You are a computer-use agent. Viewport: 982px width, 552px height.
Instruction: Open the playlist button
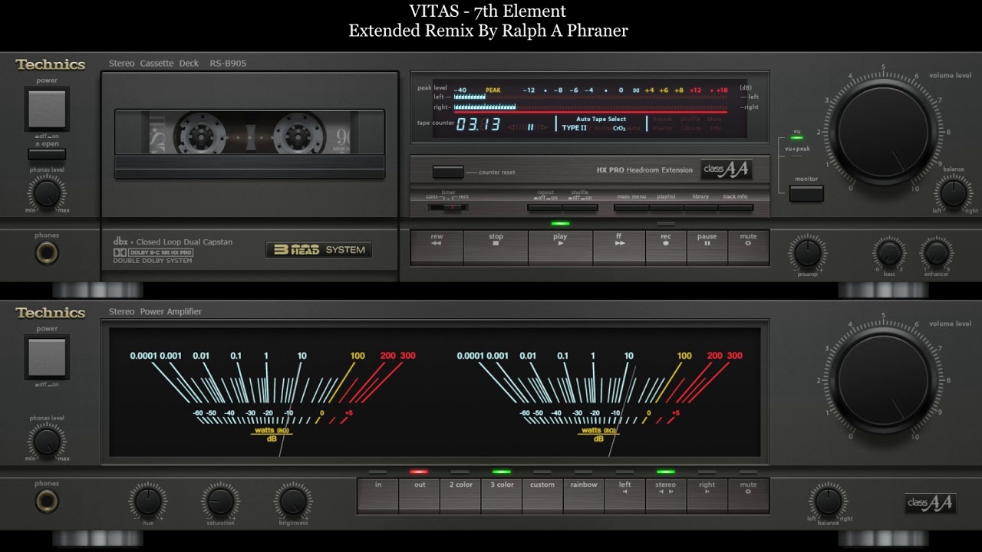tap(666, 208)
